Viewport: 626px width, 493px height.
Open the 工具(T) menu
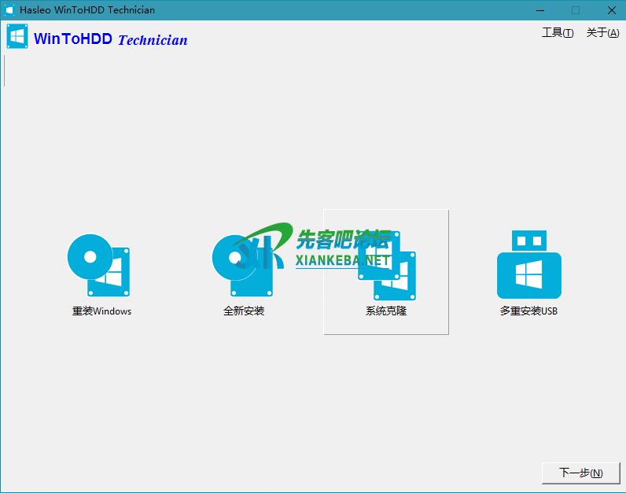[558, 33]
